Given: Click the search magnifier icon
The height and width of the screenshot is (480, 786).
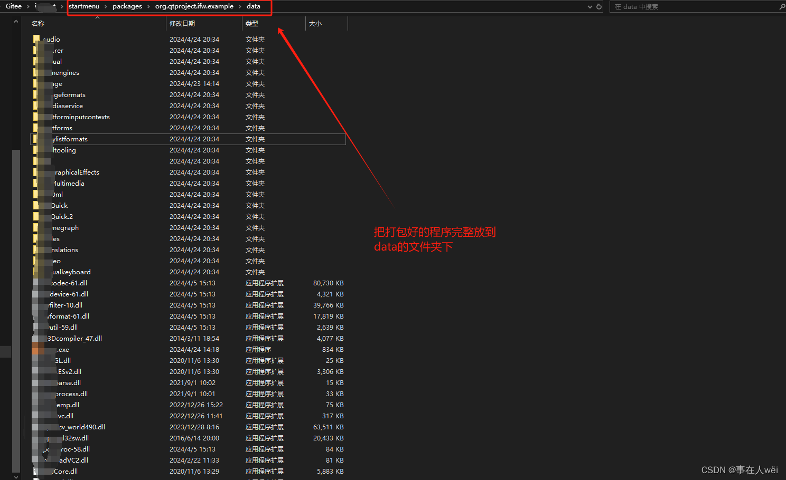Looking at the screenshot, I should pyautogui.click(x=782, y=7).
